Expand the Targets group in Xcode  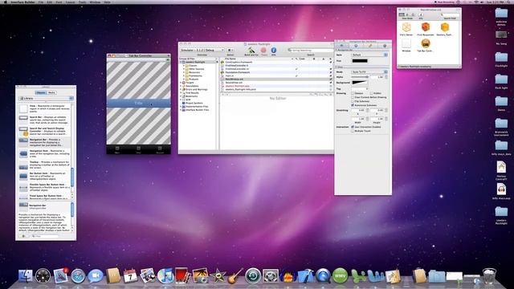181,83
